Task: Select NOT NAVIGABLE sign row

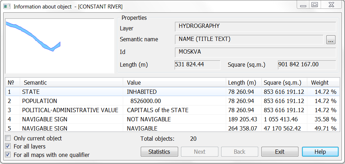Action: pos(172,119)
